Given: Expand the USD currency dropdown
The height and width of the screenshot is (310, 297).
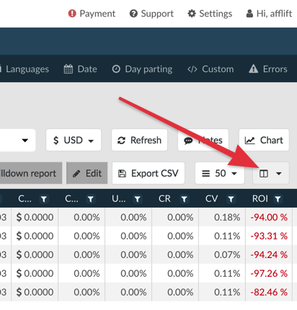Looking at the screenshot, I should (x=74, y=140).
